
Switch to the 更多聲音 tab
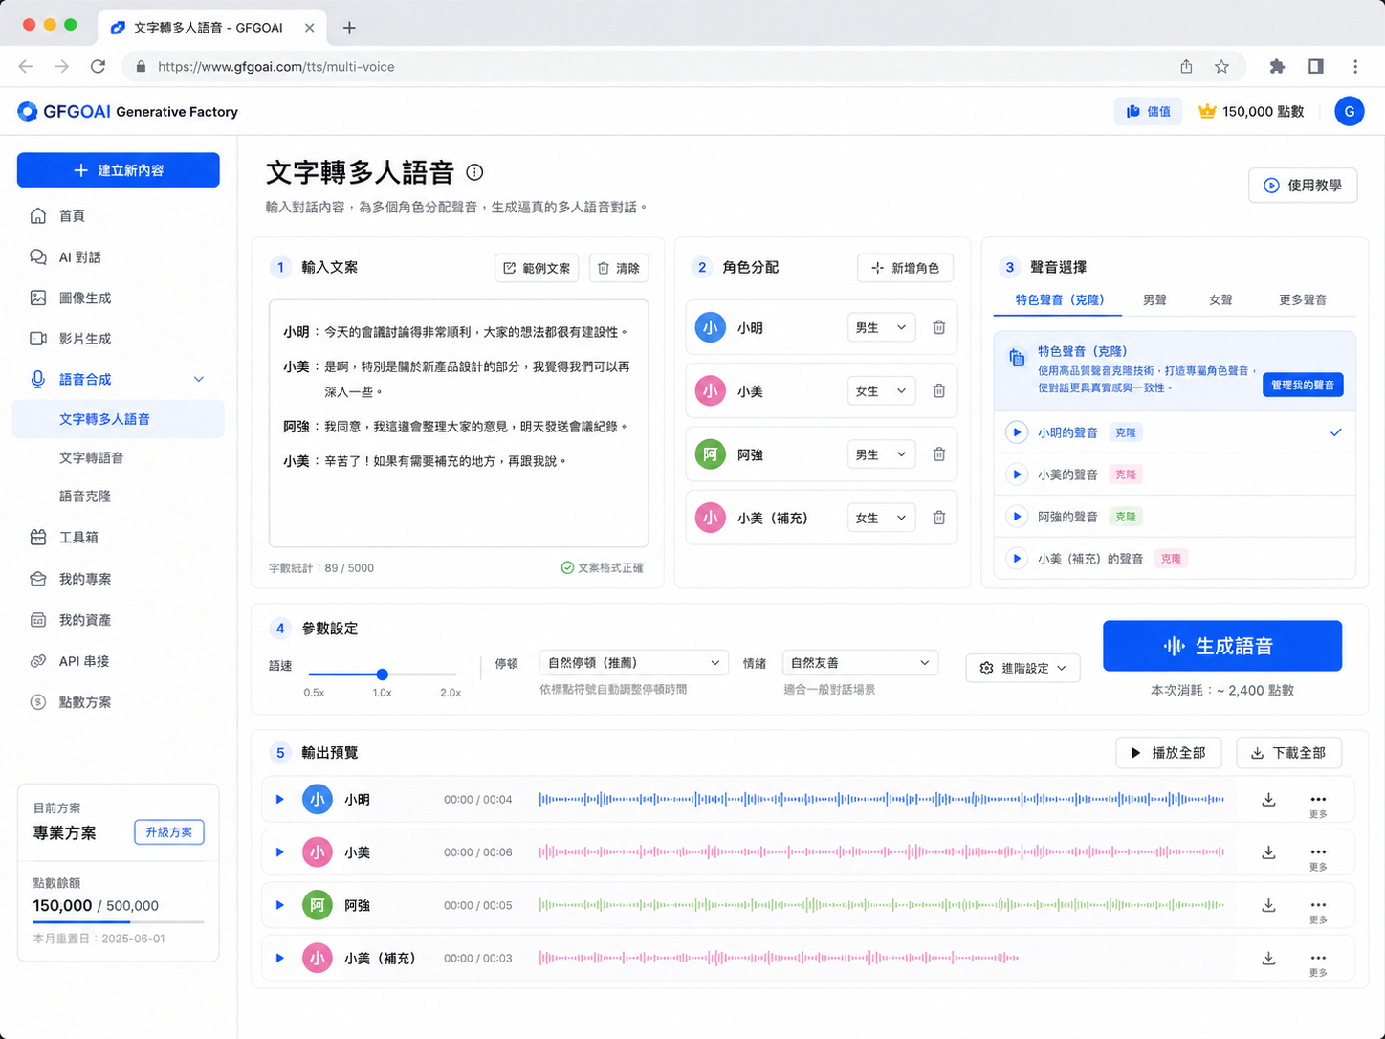[1303, 299]
